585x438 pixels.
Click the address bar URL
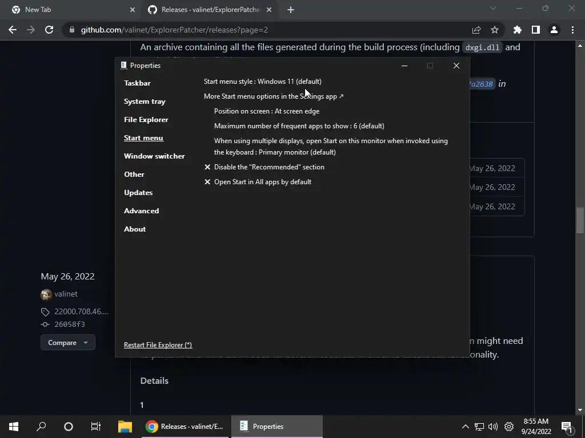pyautogui.click(x=174, y=30)
